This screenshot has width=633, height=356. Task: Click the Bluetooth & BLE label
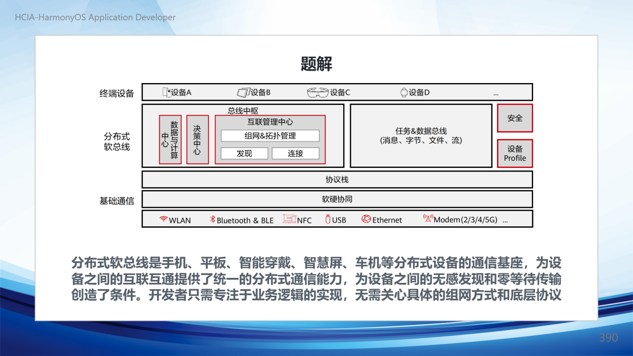click(x=245, y=221)
